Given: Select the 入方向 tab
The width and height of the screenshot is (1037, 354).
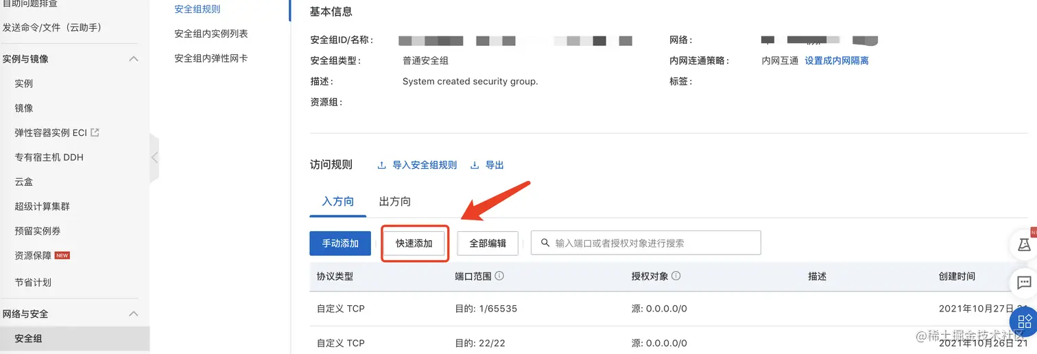Looking at the screenshot, I should tap(338, 202).
